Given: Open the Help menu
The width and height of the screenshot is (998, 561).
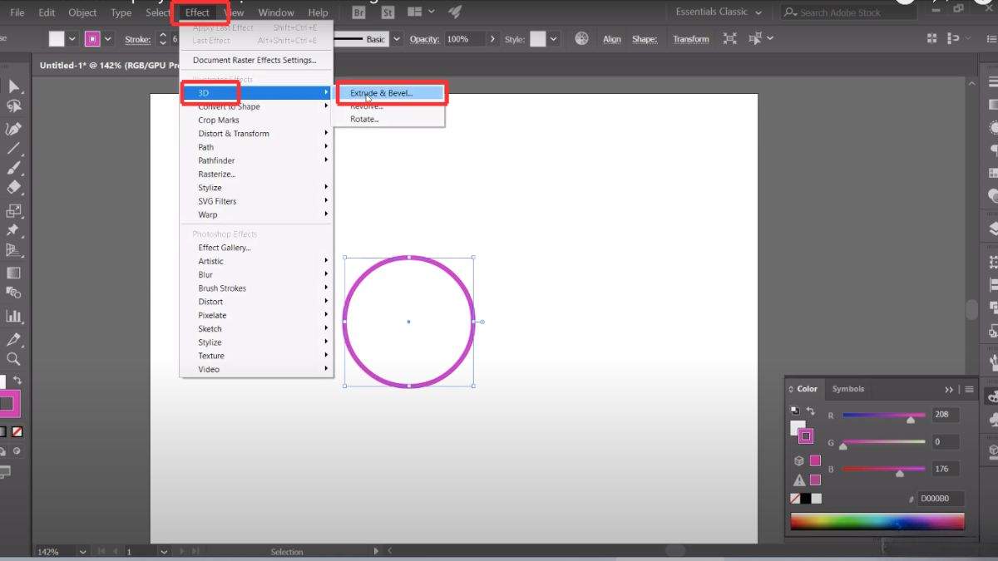Looking at the screenshot, I should (x=318, y=12).
